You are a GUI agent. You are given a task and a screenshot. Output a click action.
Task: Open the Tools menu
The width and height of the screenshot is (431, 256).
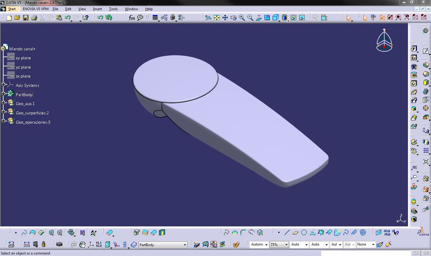(113, 9)
